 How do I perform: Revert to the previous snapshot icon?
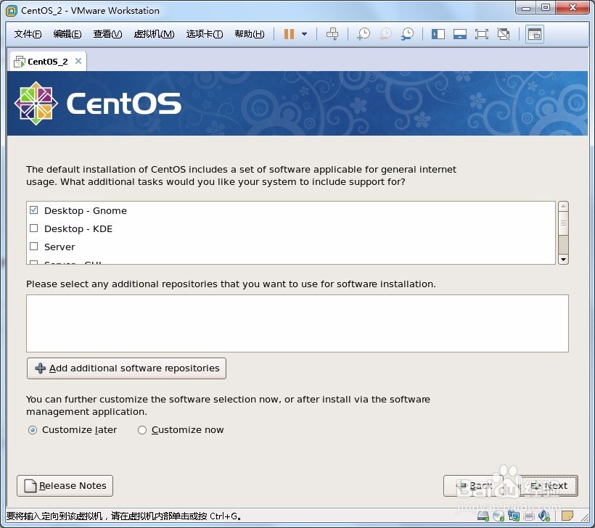pos(385,34)
